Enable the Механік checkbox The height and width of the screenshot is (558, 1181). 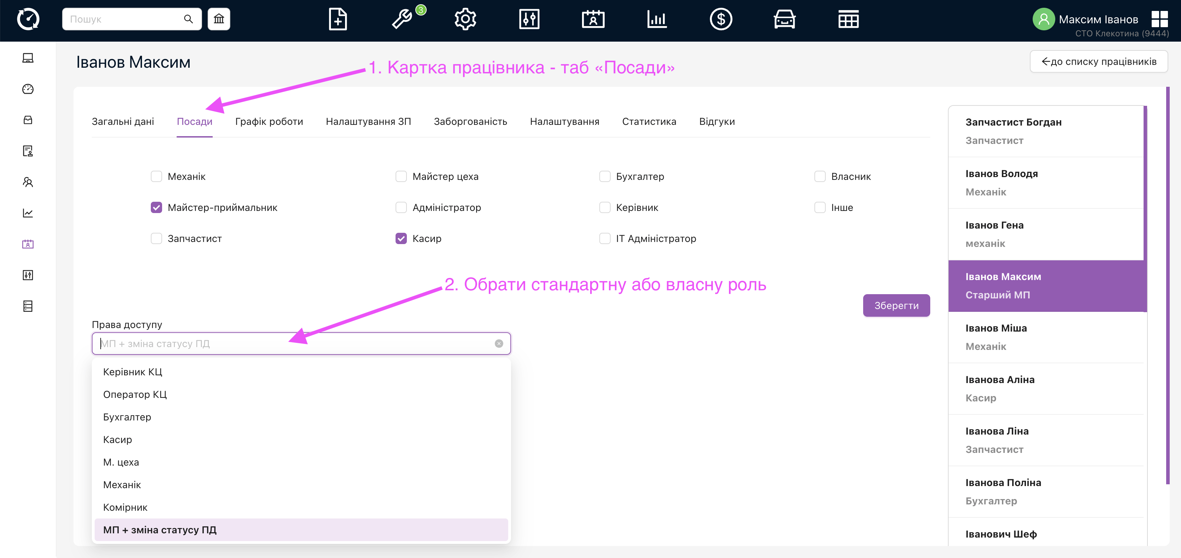(x=156, y=177)
